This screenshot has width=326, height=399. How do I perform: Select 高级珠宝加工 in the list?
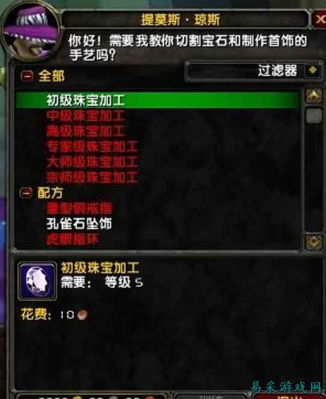(85, 132)
